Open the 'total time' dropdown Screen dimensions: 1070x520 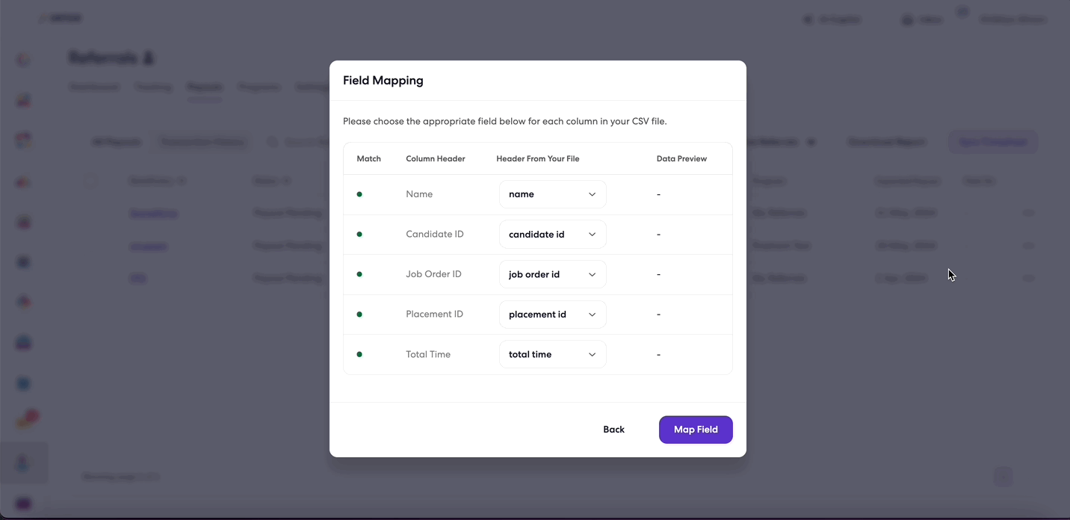552,354
